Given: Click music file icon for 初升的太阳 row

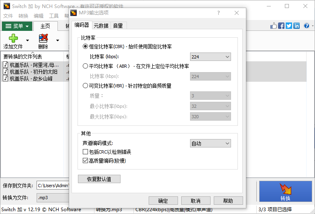Looking at the screenshot, I should tap(6, 71).
